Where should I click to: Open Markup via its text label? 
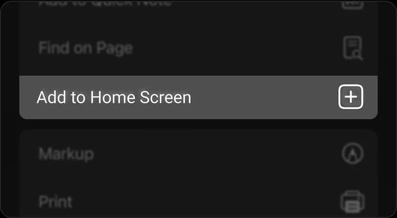[66, 154]
